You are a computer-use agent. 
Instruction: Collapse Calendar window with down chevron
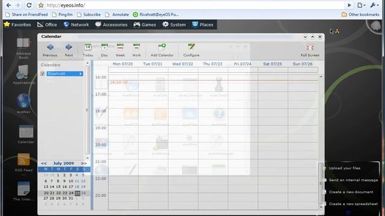pos(305,37)
